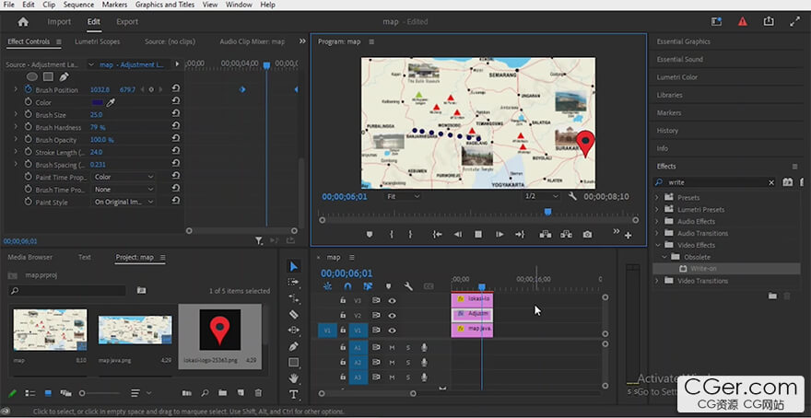Screen dimensions: 811x418
Task: Export frame with camera icon
Action: pos(587,235)
